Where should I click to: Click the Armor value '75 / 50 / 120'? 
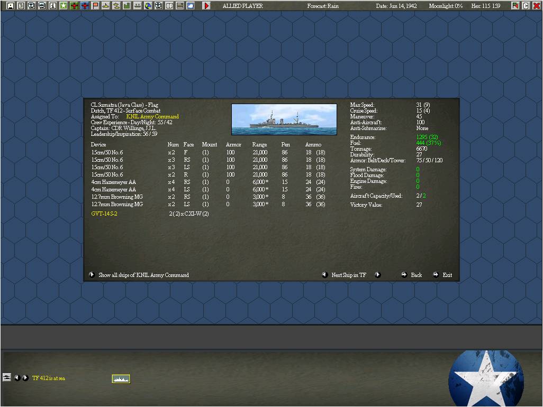[x=429, y=161]
